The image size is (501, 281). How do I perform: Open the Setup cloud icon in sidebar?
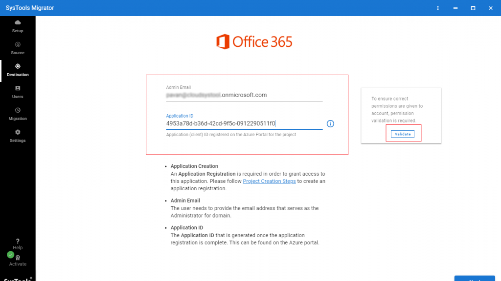pos(18,22)
